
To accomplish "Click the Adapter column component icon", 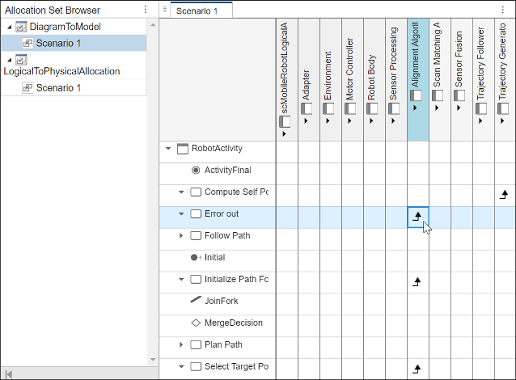I will (x=306, y=109).
